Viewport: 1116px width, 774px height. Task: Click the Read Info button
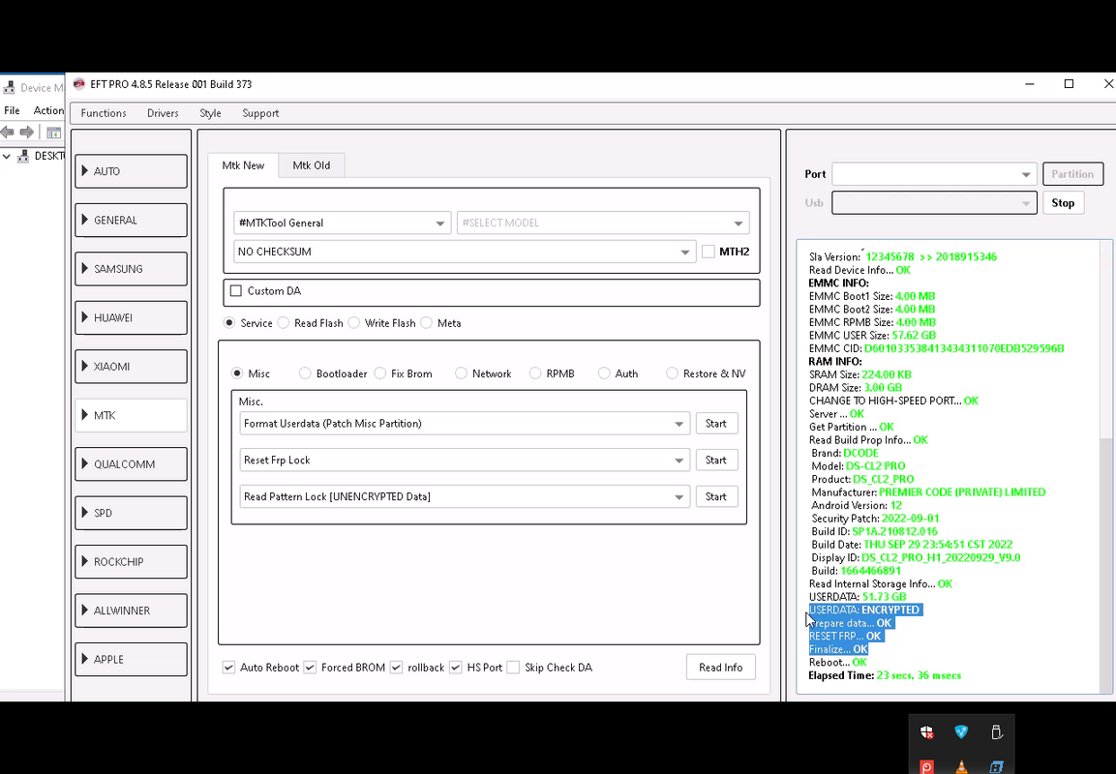pos(720,668)
